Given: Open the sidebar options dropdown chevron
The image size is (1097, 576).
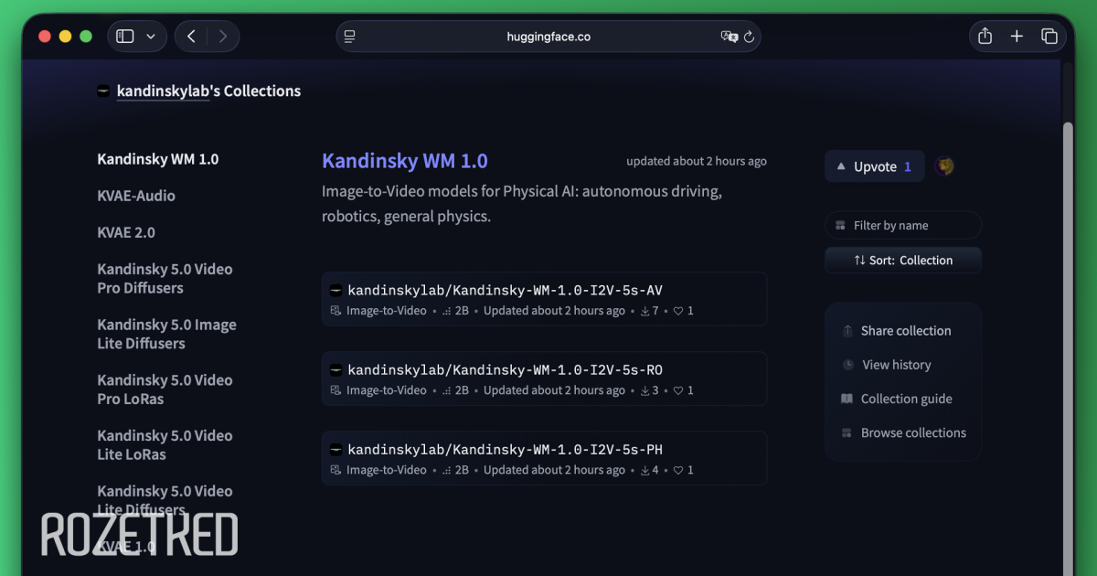Looking at the screenshot, I should coord(151,37).
